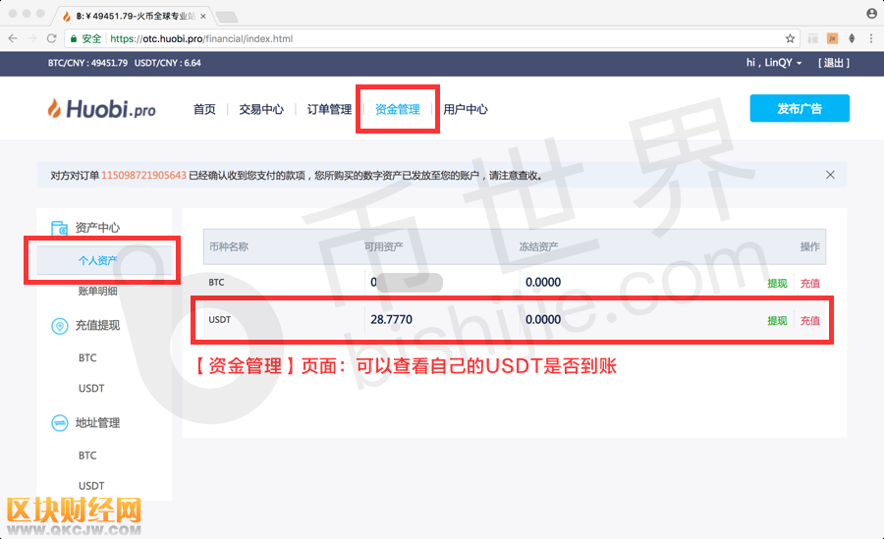This screenshot has height=539, width=884.
Task: Click the 操作 column header
Action: (x=810, y=247)
